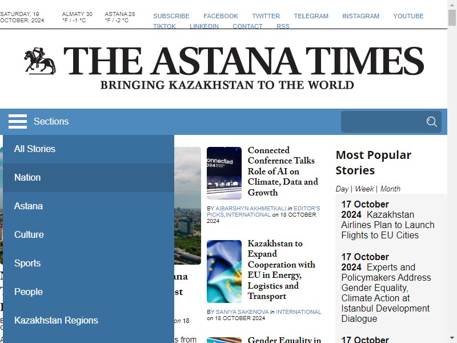Viewport: 457px width, 343px height.
Task: Click the page vertical scrollbar thumb
Action: point(452,18)
